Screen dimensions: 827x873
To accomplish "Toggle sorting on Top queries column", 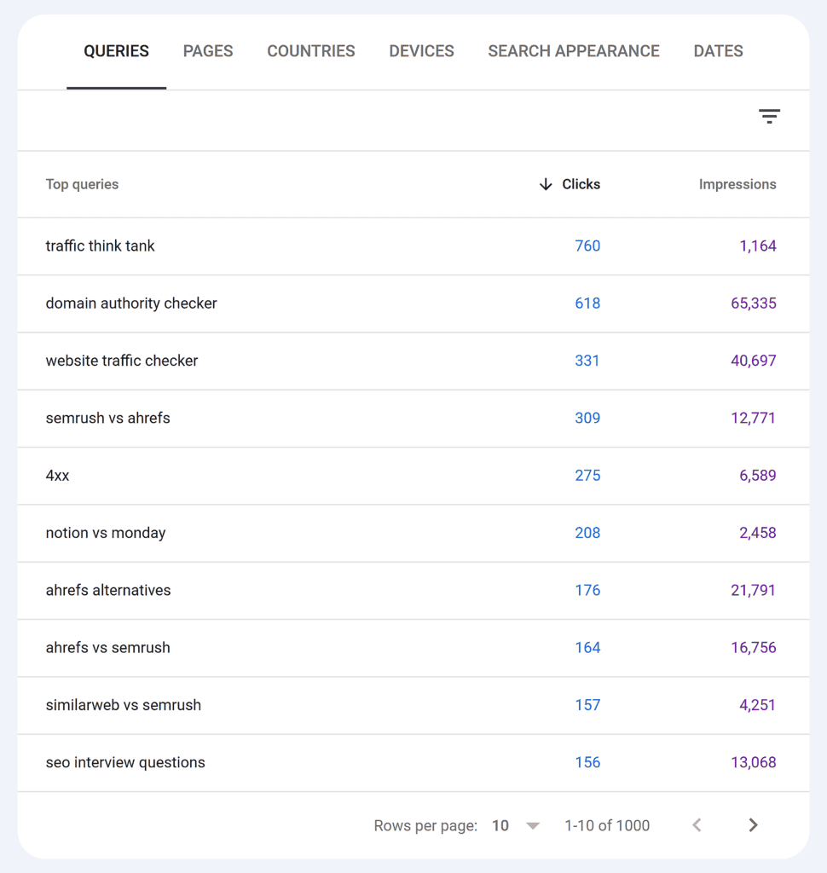I will [x=82, y=184].
